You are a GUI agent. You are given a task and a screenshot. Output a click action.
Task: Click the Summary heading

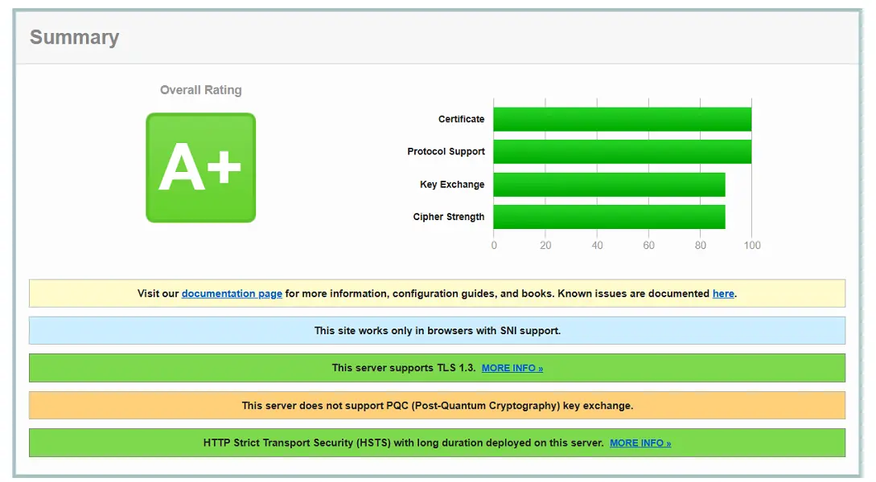pos(74,38)
